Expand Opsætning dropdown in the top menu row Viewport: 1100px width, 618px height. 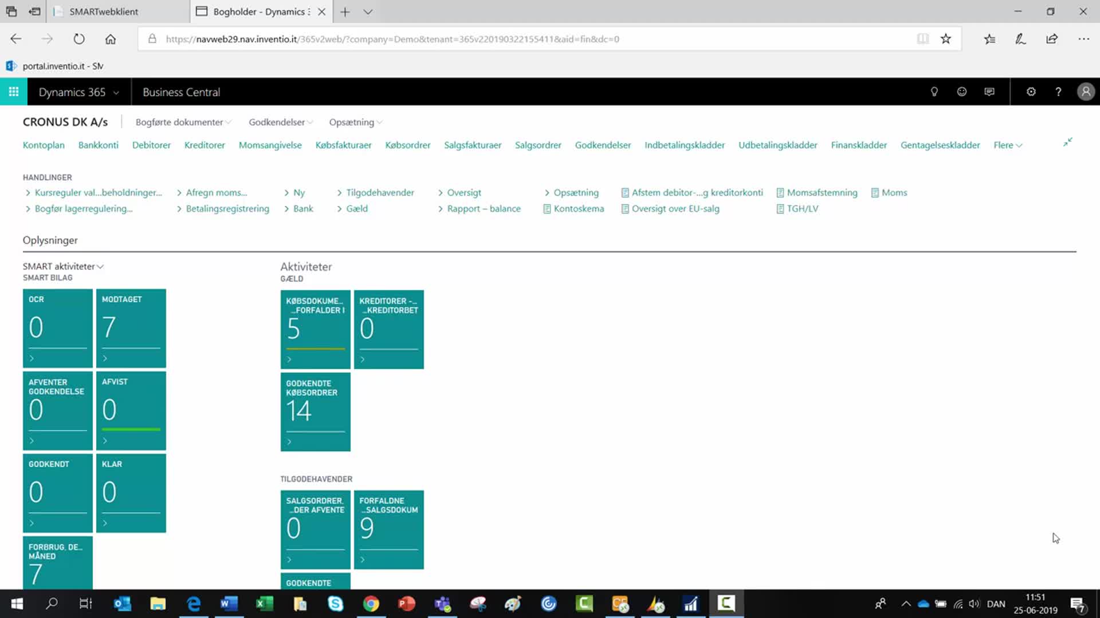click(356, 122)
